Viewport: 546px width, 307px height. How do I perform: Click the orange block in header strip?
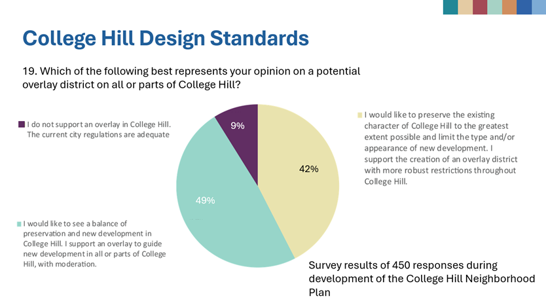click(x=509, y=7)
